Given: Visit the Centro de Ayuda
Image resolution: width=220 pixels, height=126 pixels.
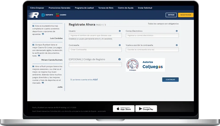Looking at the screenshot, I should pos(126,8).
